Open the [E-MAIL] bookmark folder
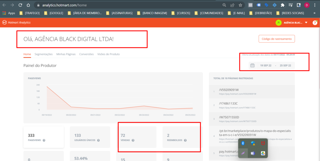 [236, 13]
